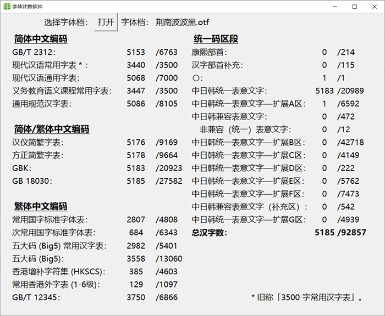Click the 扩展A区 row label

tap(249, 104)
